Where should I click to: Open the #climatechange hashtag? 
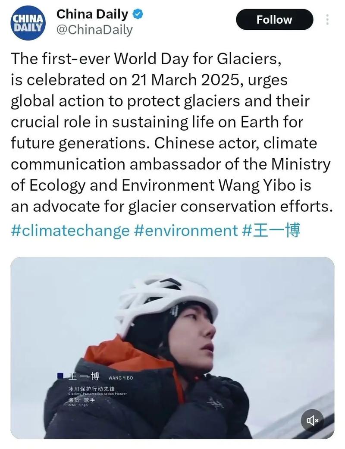click(x=69, y=230)
